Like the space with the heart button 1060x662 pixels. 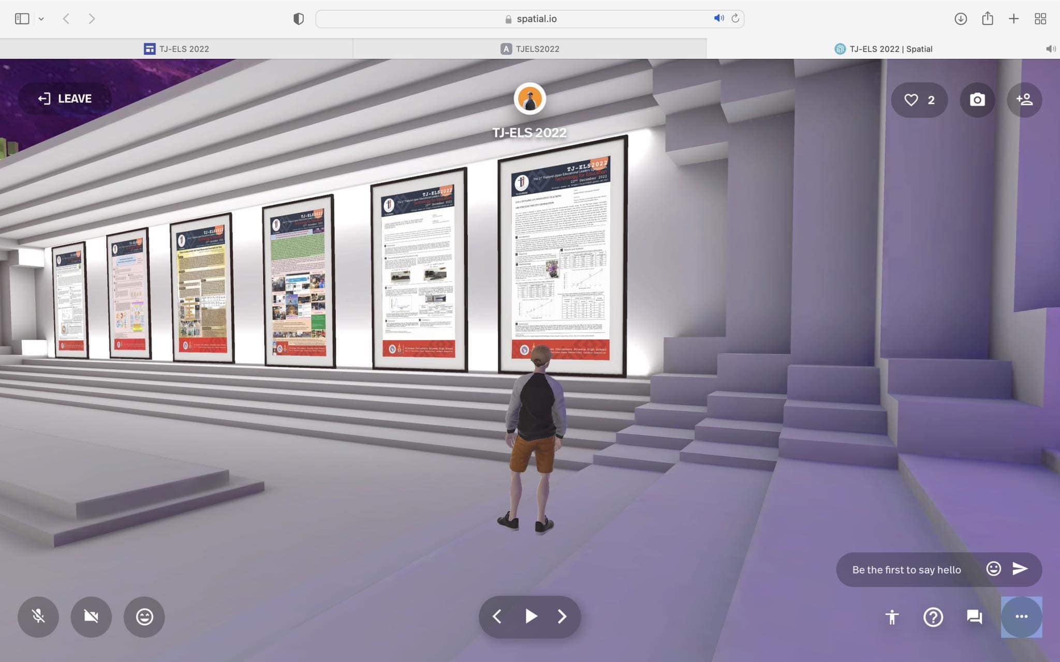click(919, 100)
